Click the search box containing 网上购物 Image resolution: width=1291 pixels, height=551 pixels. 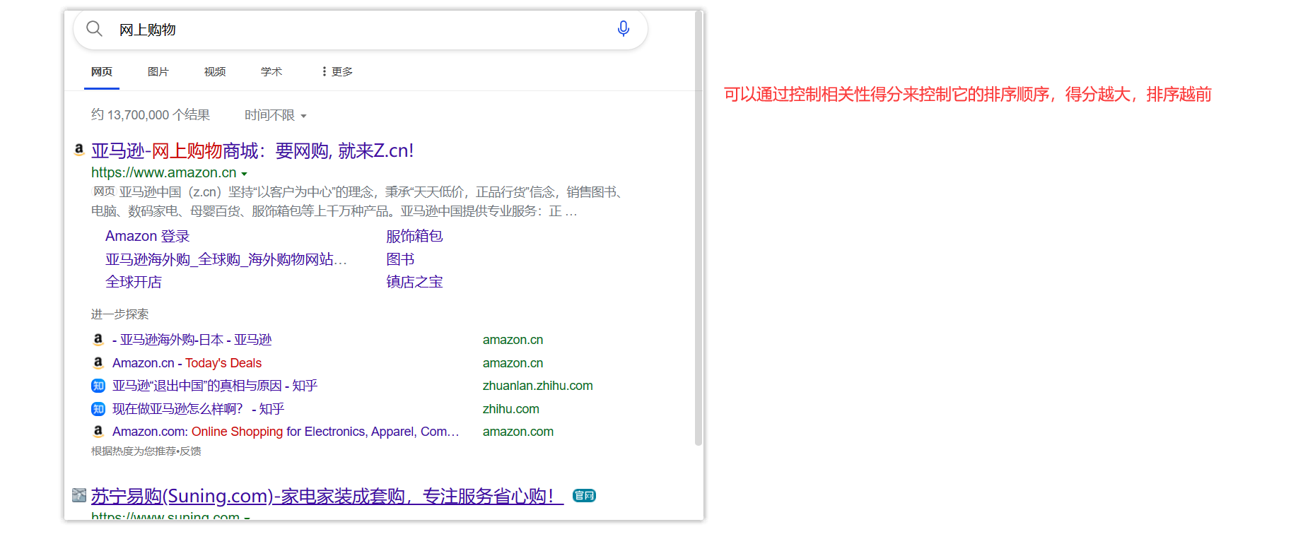[361, 30]
